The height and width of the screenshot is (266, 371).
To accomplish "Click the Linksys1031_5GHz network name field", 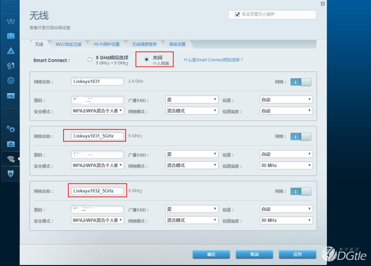I will tap(98, 136).
